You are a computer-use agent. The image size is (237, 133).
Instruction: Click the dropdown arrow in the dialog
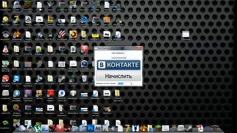point(131,84)
